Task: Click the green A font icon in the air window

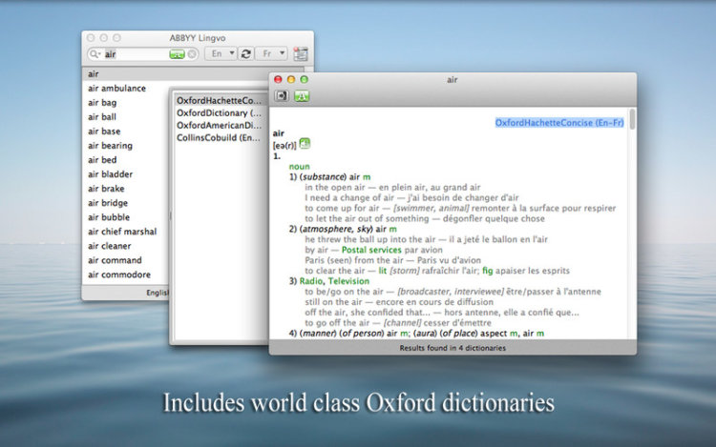Action: point(302,96)
